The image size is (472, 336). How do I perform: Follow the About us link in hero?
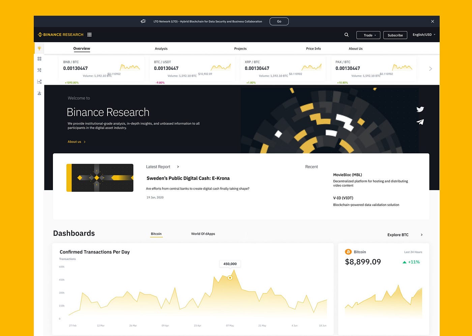point(75,142)
